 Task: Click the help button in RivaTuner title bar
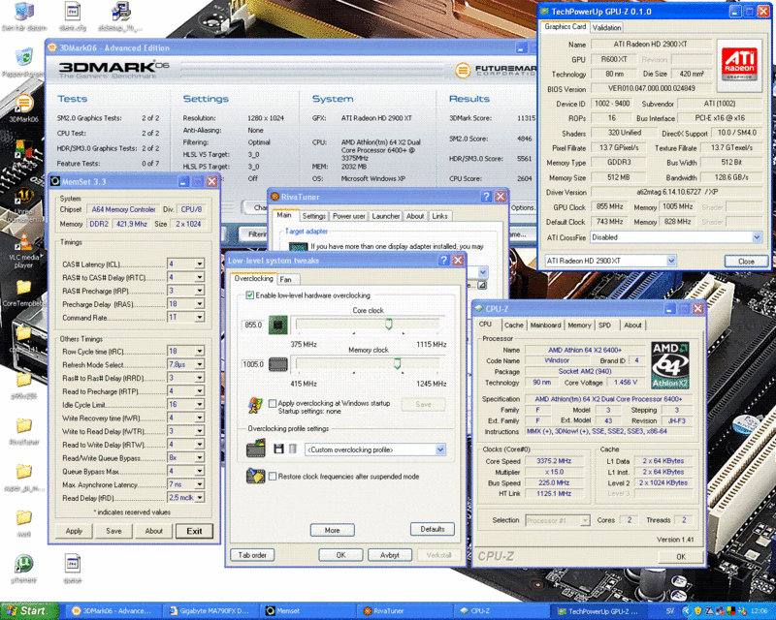pyautogui.click(x=486, y=197)
